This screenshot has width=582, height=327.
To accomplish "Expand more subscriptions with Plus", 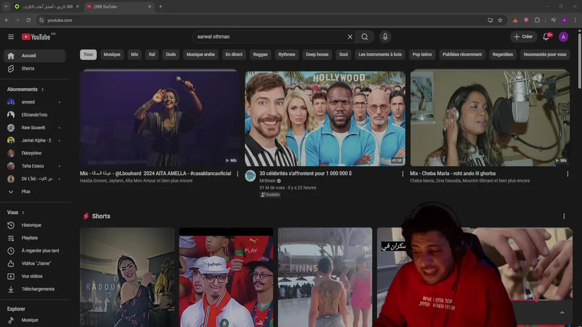I will pyautogui.click(x=35, y=192).
